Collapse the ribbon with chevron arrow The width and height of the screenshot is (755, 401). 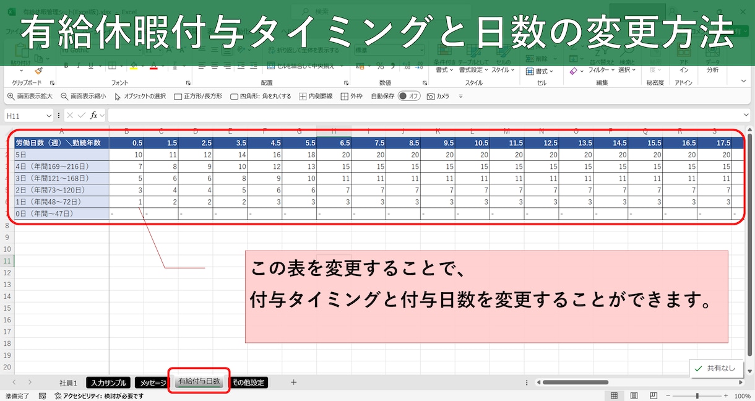click(x=744, y=81)
